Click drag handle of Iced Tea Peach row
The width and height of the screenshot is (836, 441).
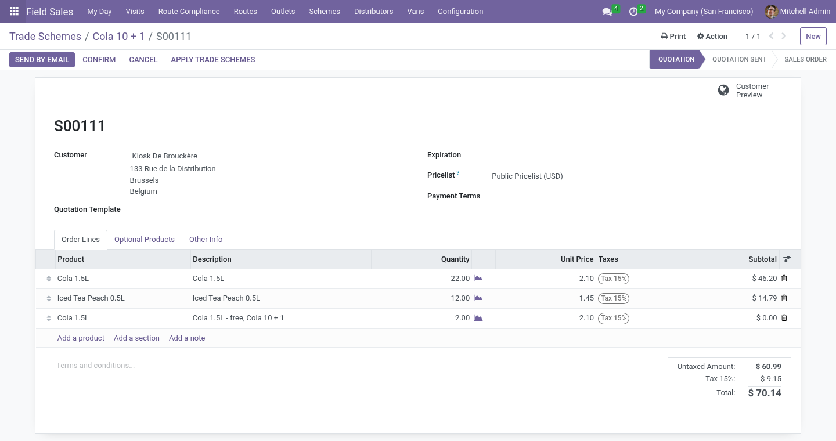(x=49, y=299)
